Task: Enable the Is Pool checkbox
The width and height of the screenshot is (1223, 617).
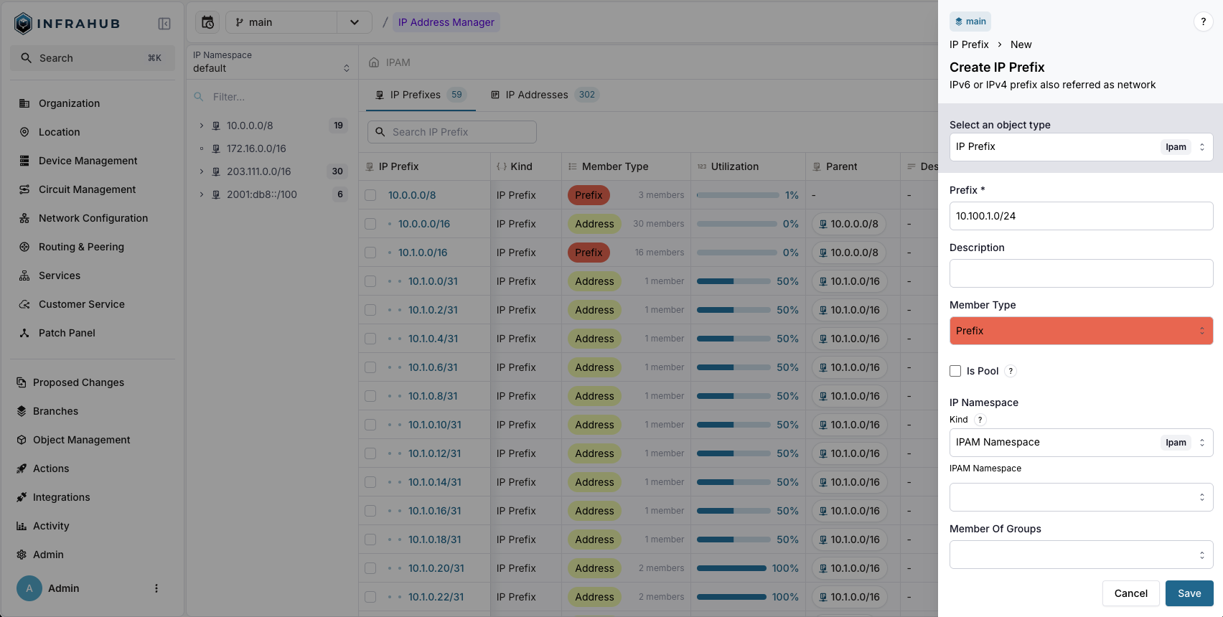Action: tap(955, 371)
